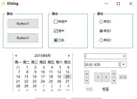137x99 pixels.
Task: Click the upper Button1 button
Action: click(x=23, y=24)
